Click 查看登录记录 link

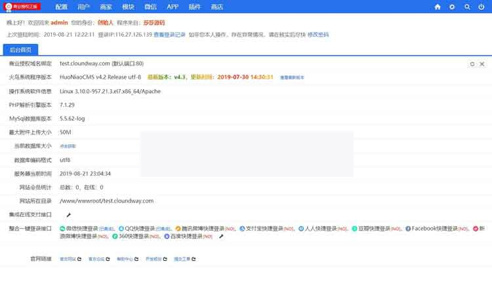169,34
